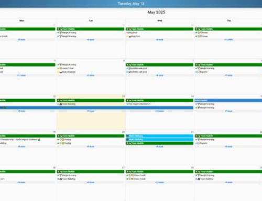Show more events link for Wednesday May 14
This screenshot has height=201, width=262.
pyautogui.click(x=159, y=111)
